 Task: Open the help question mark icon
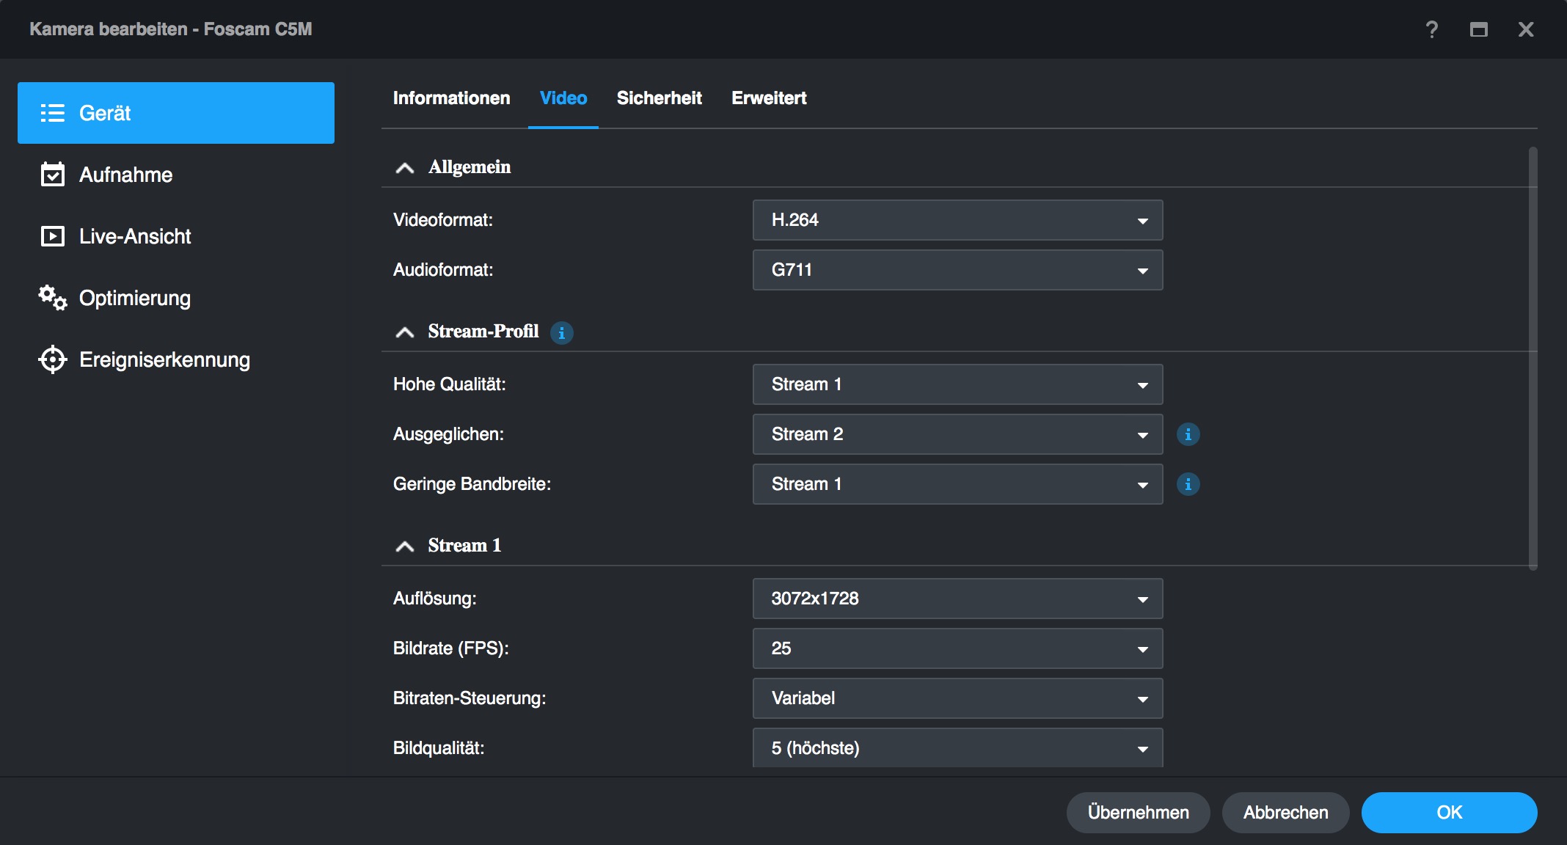[x=1431, y=29]
